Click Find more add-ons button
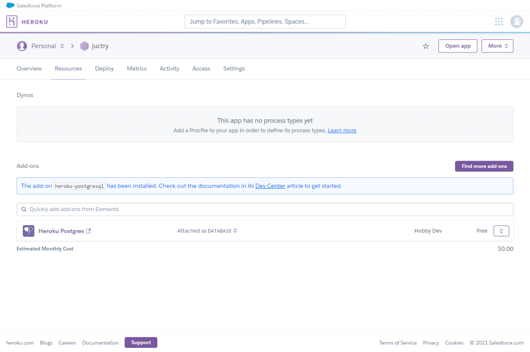The image size is (530, 352). click(484, 166)
